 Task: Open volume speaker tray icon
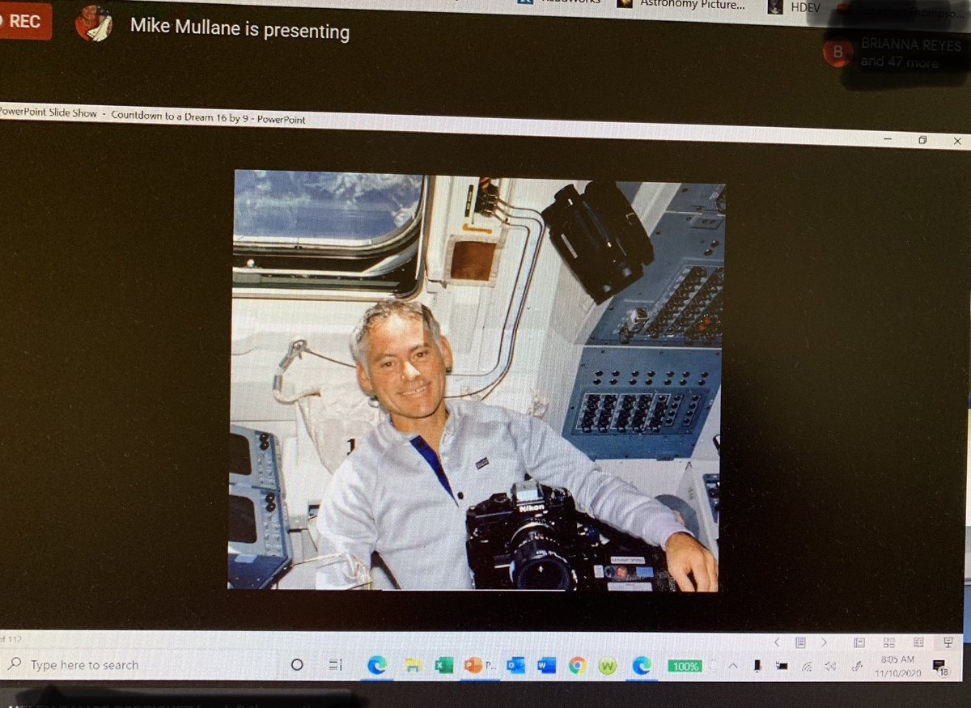coord(830,667)
